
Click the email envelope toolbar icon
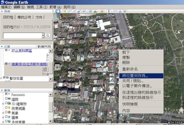tap(116, 11)
